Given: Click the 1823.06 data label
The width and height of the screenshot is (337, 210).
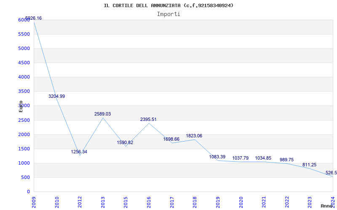Looking at the screenshot, I should pos(194,136).
